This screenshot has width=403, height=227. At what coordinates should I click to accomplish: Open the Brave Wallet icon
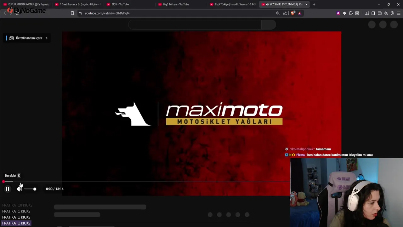tap(380, 13)
